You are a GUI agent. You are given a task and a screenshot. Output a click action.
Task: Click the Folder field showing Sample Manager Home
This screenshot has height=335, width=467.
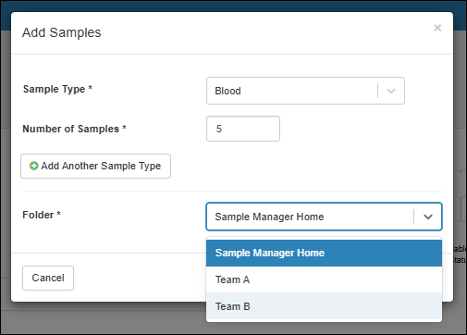(x=324, y=217)
